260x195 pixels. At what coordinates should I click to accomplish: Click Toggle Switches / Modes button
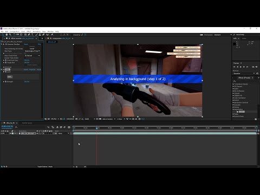point(45,167)
